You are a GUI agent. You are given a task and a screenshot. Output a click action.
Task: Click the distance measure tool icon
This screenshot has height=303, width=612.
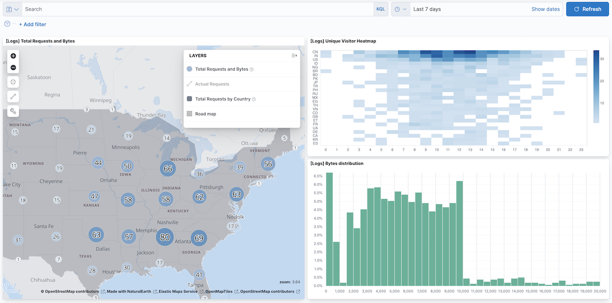tap(13, 96)
